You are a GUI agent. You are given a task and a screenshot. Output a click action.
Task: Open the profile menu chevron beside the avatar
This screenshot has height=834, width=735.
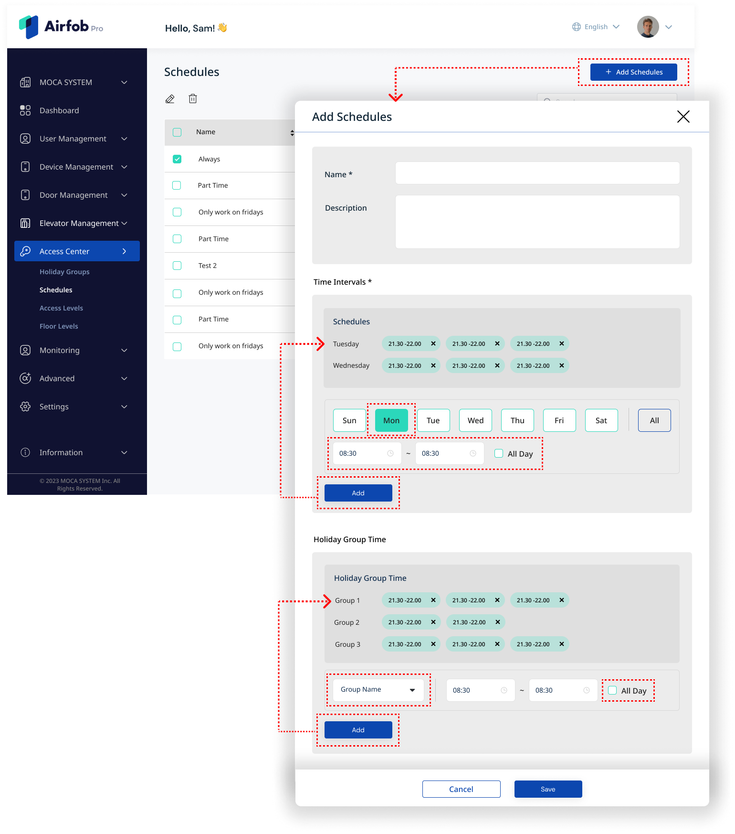coord(669,27)
